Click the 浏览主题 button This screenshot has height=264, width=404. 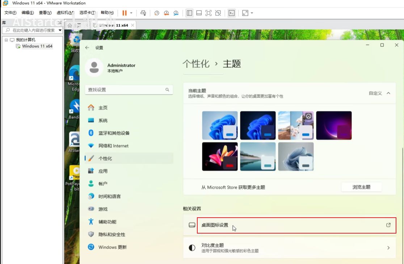(361, 187)
